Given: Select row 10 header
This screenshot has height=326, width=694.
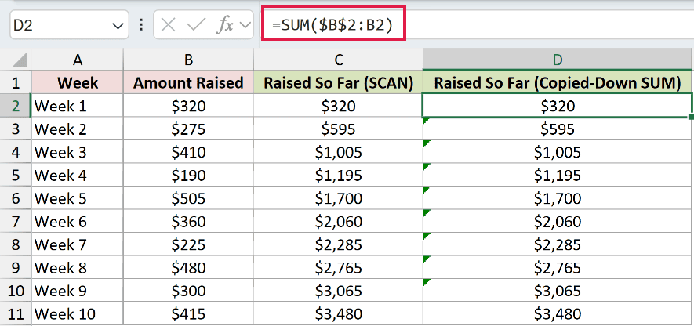Looking at the screenshot, I should [x=16, y=291].
